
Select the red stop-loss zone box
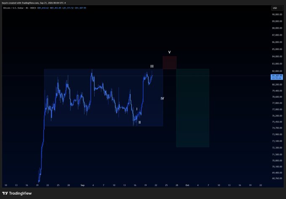(x=169, y=63)
